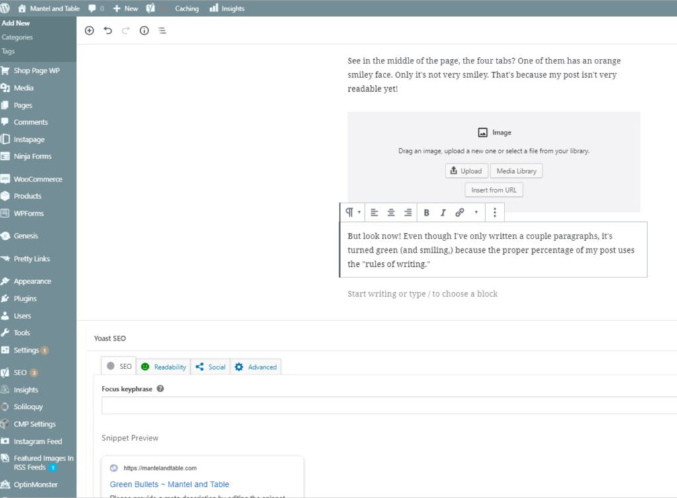Open Instagram Feed in sidebar

[x=38, y=441]
